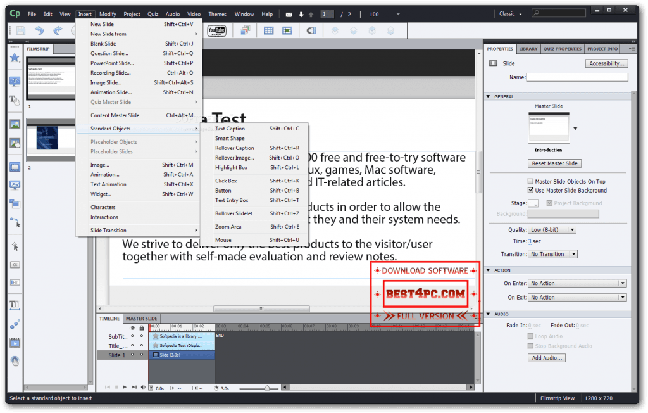Click the Reset Master Slide button
This screenshot has height=413, width=648.
click(554, 163)
